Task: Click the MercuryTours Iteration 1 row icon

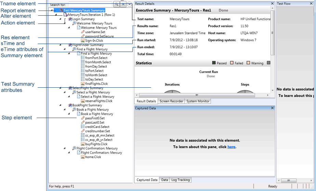Action: tap(66, 15)
